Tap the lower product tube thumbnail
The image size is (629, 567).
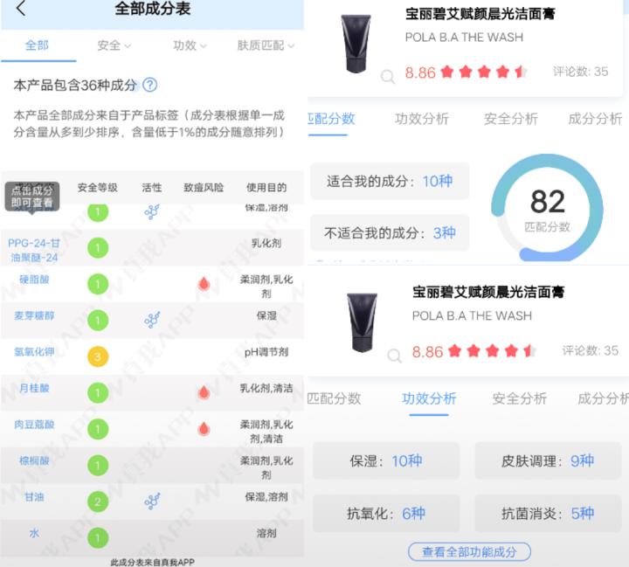click(362, 322)
